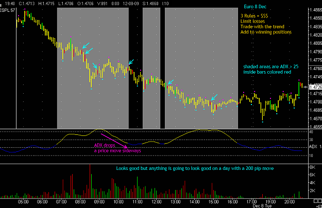The image size is (322, 208).
Task: Click the +ET timezone indicator
Action: (319, 206)
